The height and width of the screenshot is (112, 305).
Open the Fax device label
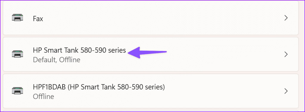tap(38, 19)
